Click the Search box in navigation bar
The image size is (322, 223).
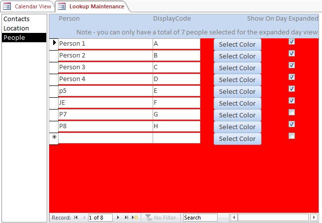click(200, 218)
